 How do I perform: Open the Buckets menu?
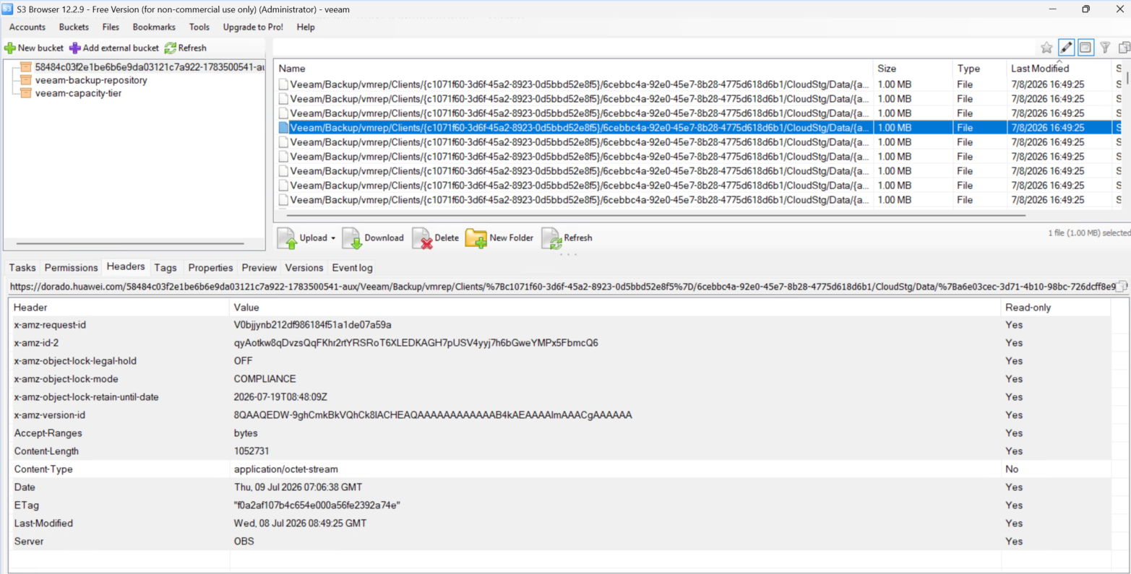point(74,27)
